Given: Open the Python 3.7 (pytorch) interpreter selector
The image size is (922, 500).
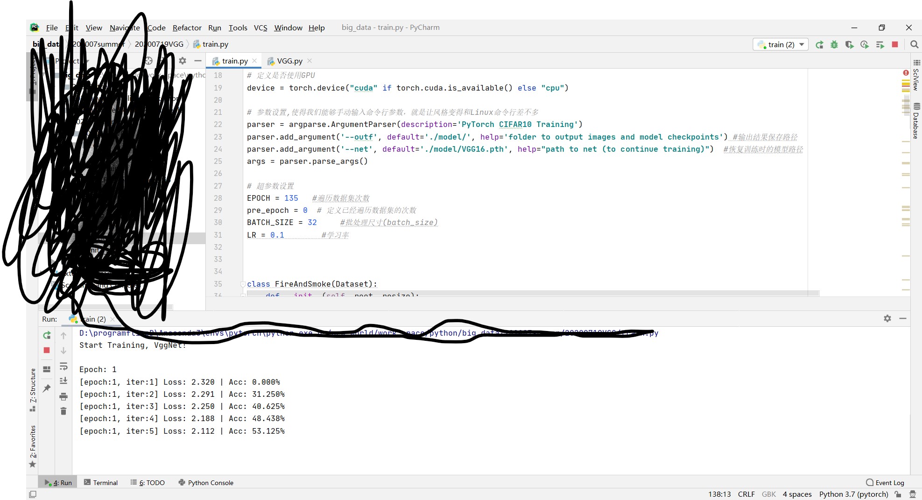Looking at the screenshot, I should 853,494.
